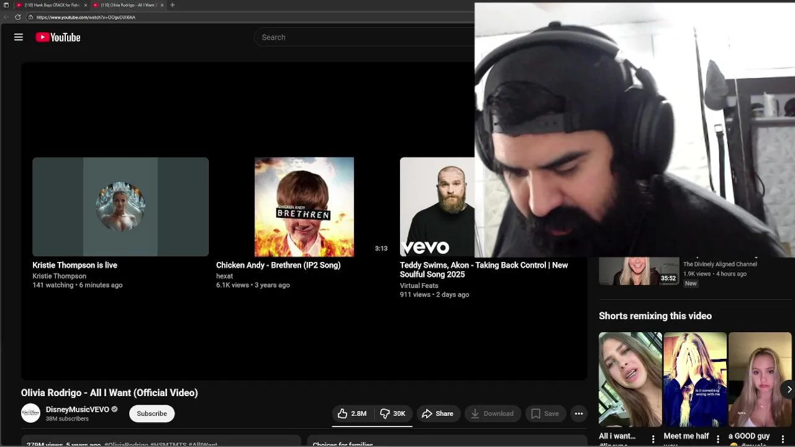This screenshot has width=795, height=447.
Task: Go back with the browser back arrow
Action: (6, 17)
